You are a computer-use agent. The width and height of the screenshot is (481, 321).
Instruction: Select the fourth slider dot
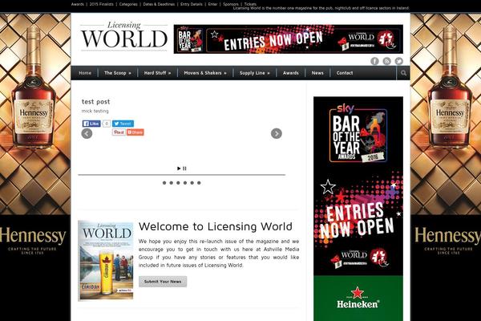pyautogui.click(x=185, y=183)
